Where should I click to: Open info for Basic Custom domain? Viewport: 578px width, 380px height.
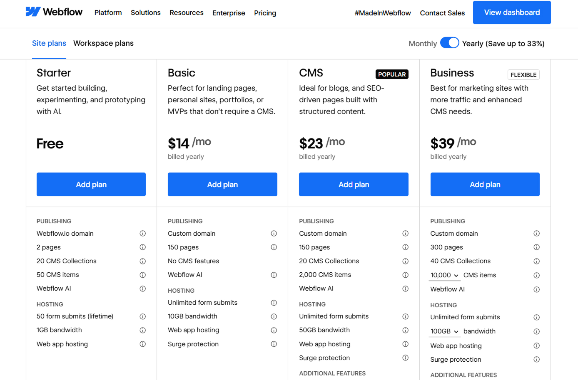[x=274, y=234]
